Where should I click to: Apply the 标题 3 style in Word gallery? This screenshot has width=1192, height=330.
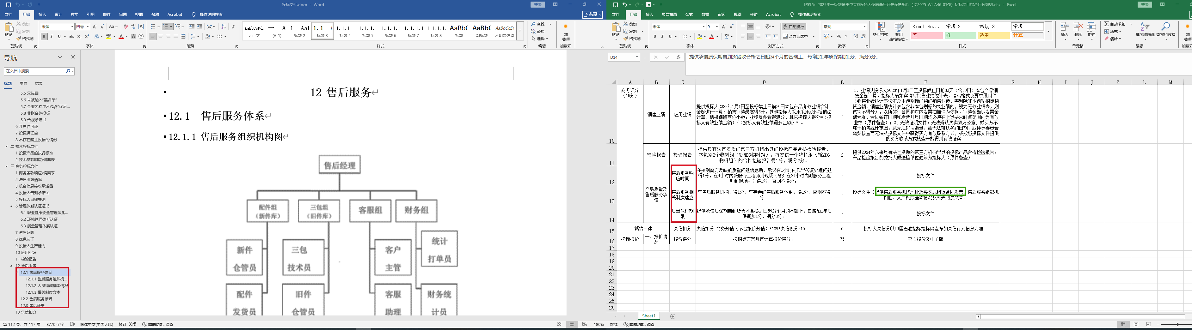point(323,31)
